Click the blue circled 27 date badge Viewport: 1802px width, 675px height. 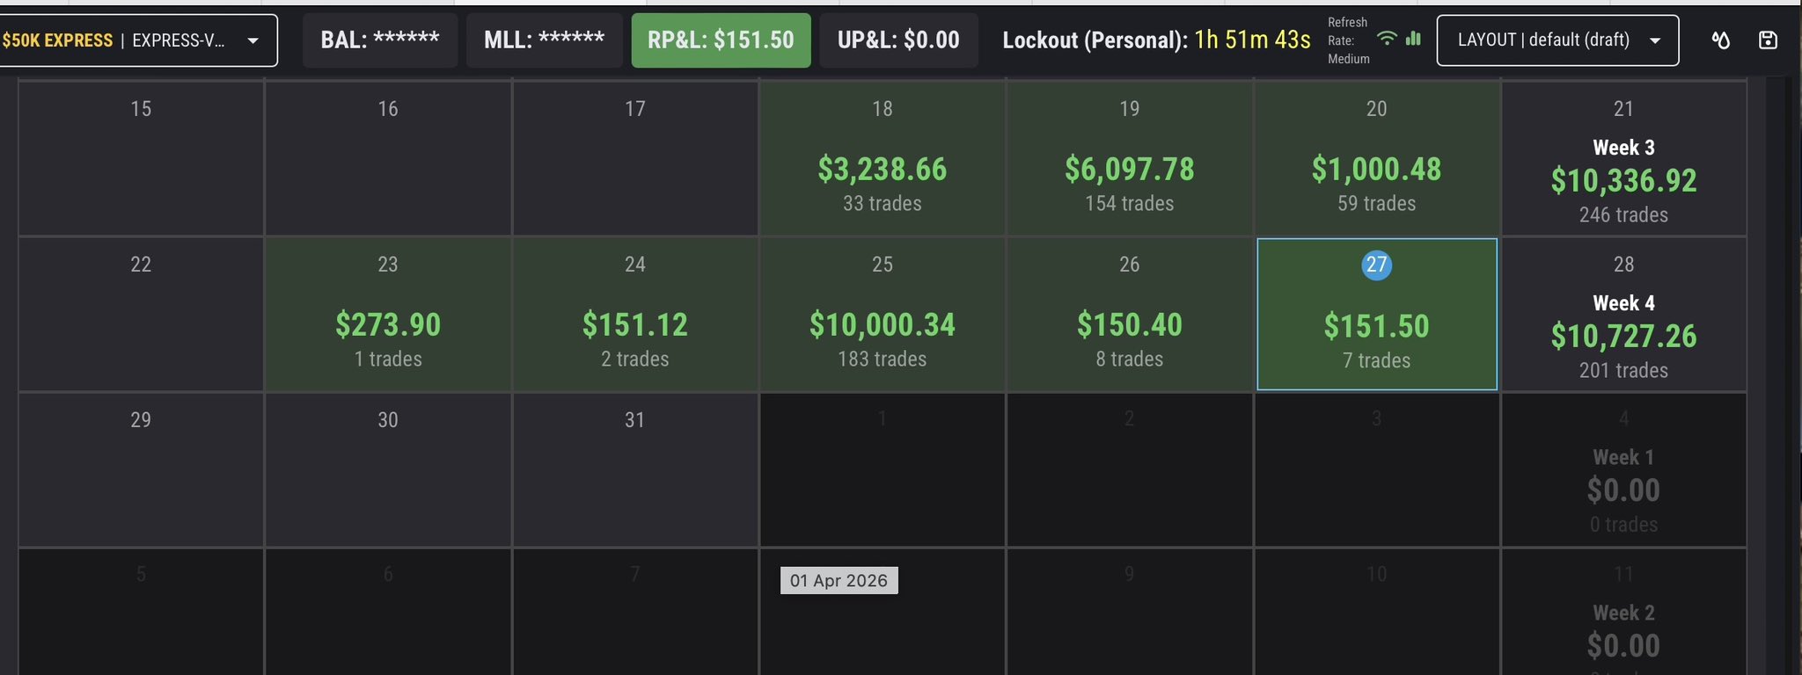click(1376, 265)
